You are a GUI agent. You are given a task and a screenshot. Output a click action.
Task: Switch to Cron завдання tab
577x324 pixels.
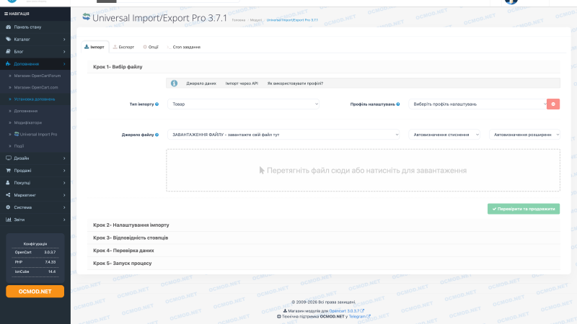point(184,47)
